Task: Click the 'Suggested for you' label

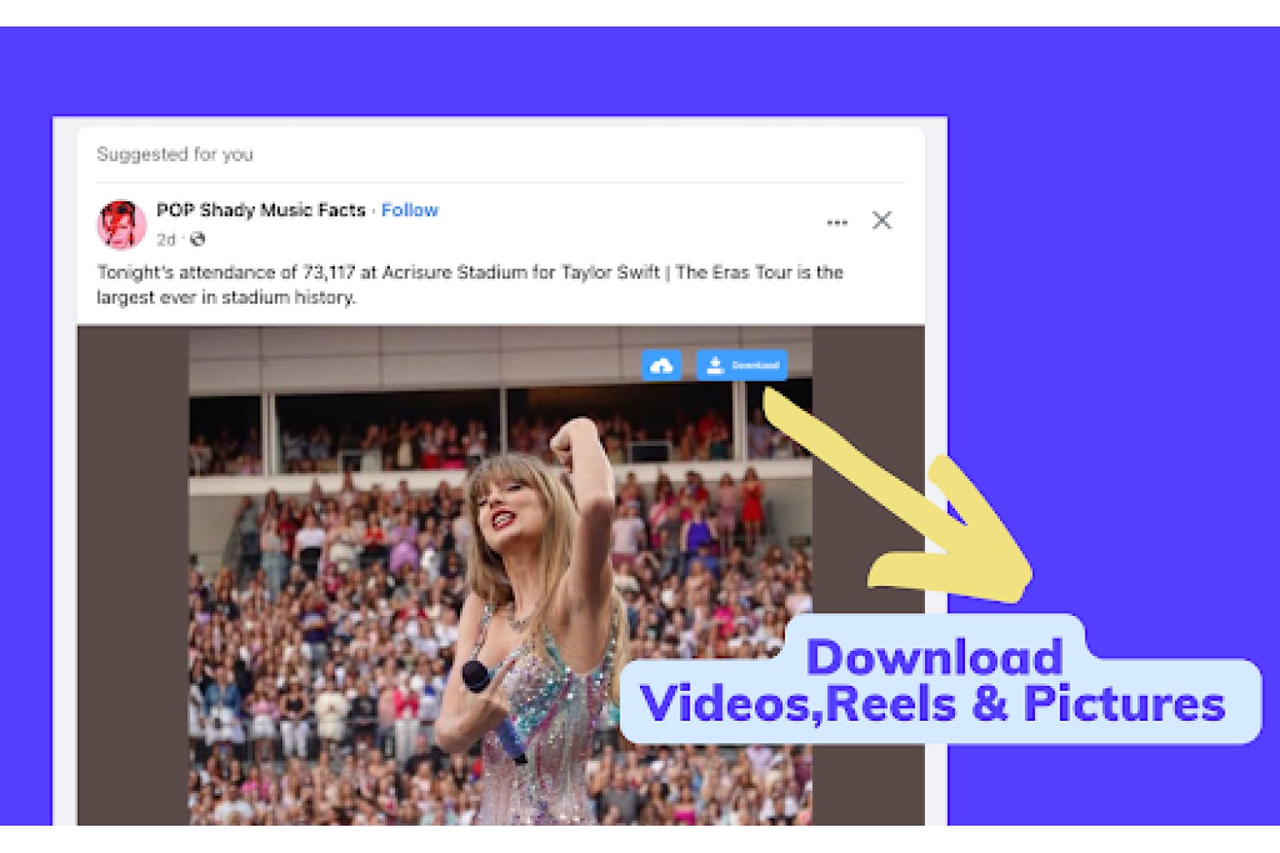Action: [175, 154]
